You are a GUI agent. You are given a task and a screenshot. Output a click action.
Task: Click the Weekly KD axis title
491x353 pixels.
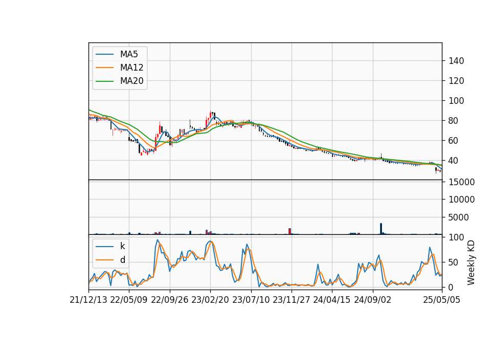[x=471, y=263]
